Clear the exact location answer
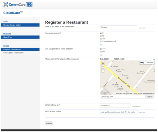 point(101,55)
